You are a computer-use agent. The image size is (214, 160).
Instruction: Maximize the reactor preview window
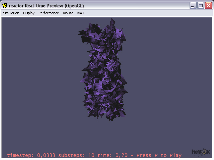click(201, 6)
